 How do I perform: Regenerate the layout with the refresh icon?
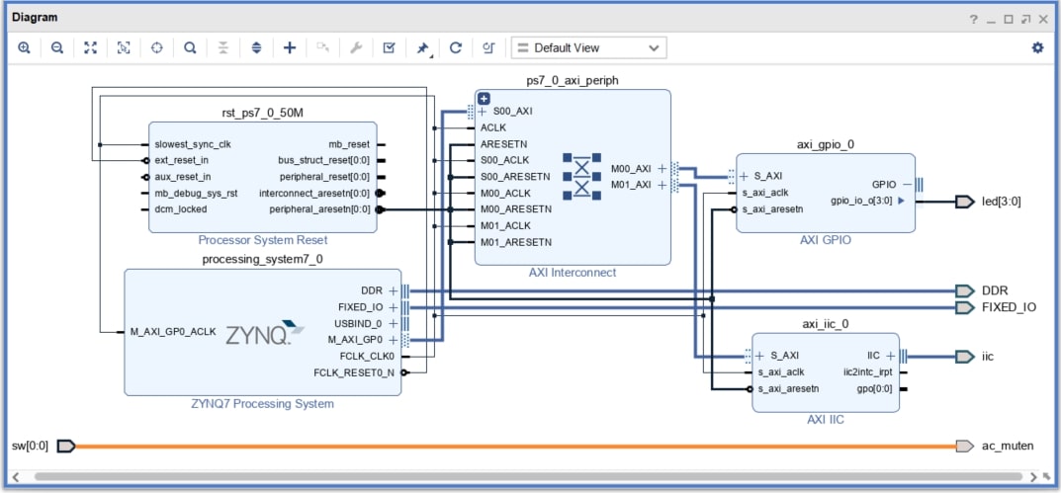tap(456, 48)
